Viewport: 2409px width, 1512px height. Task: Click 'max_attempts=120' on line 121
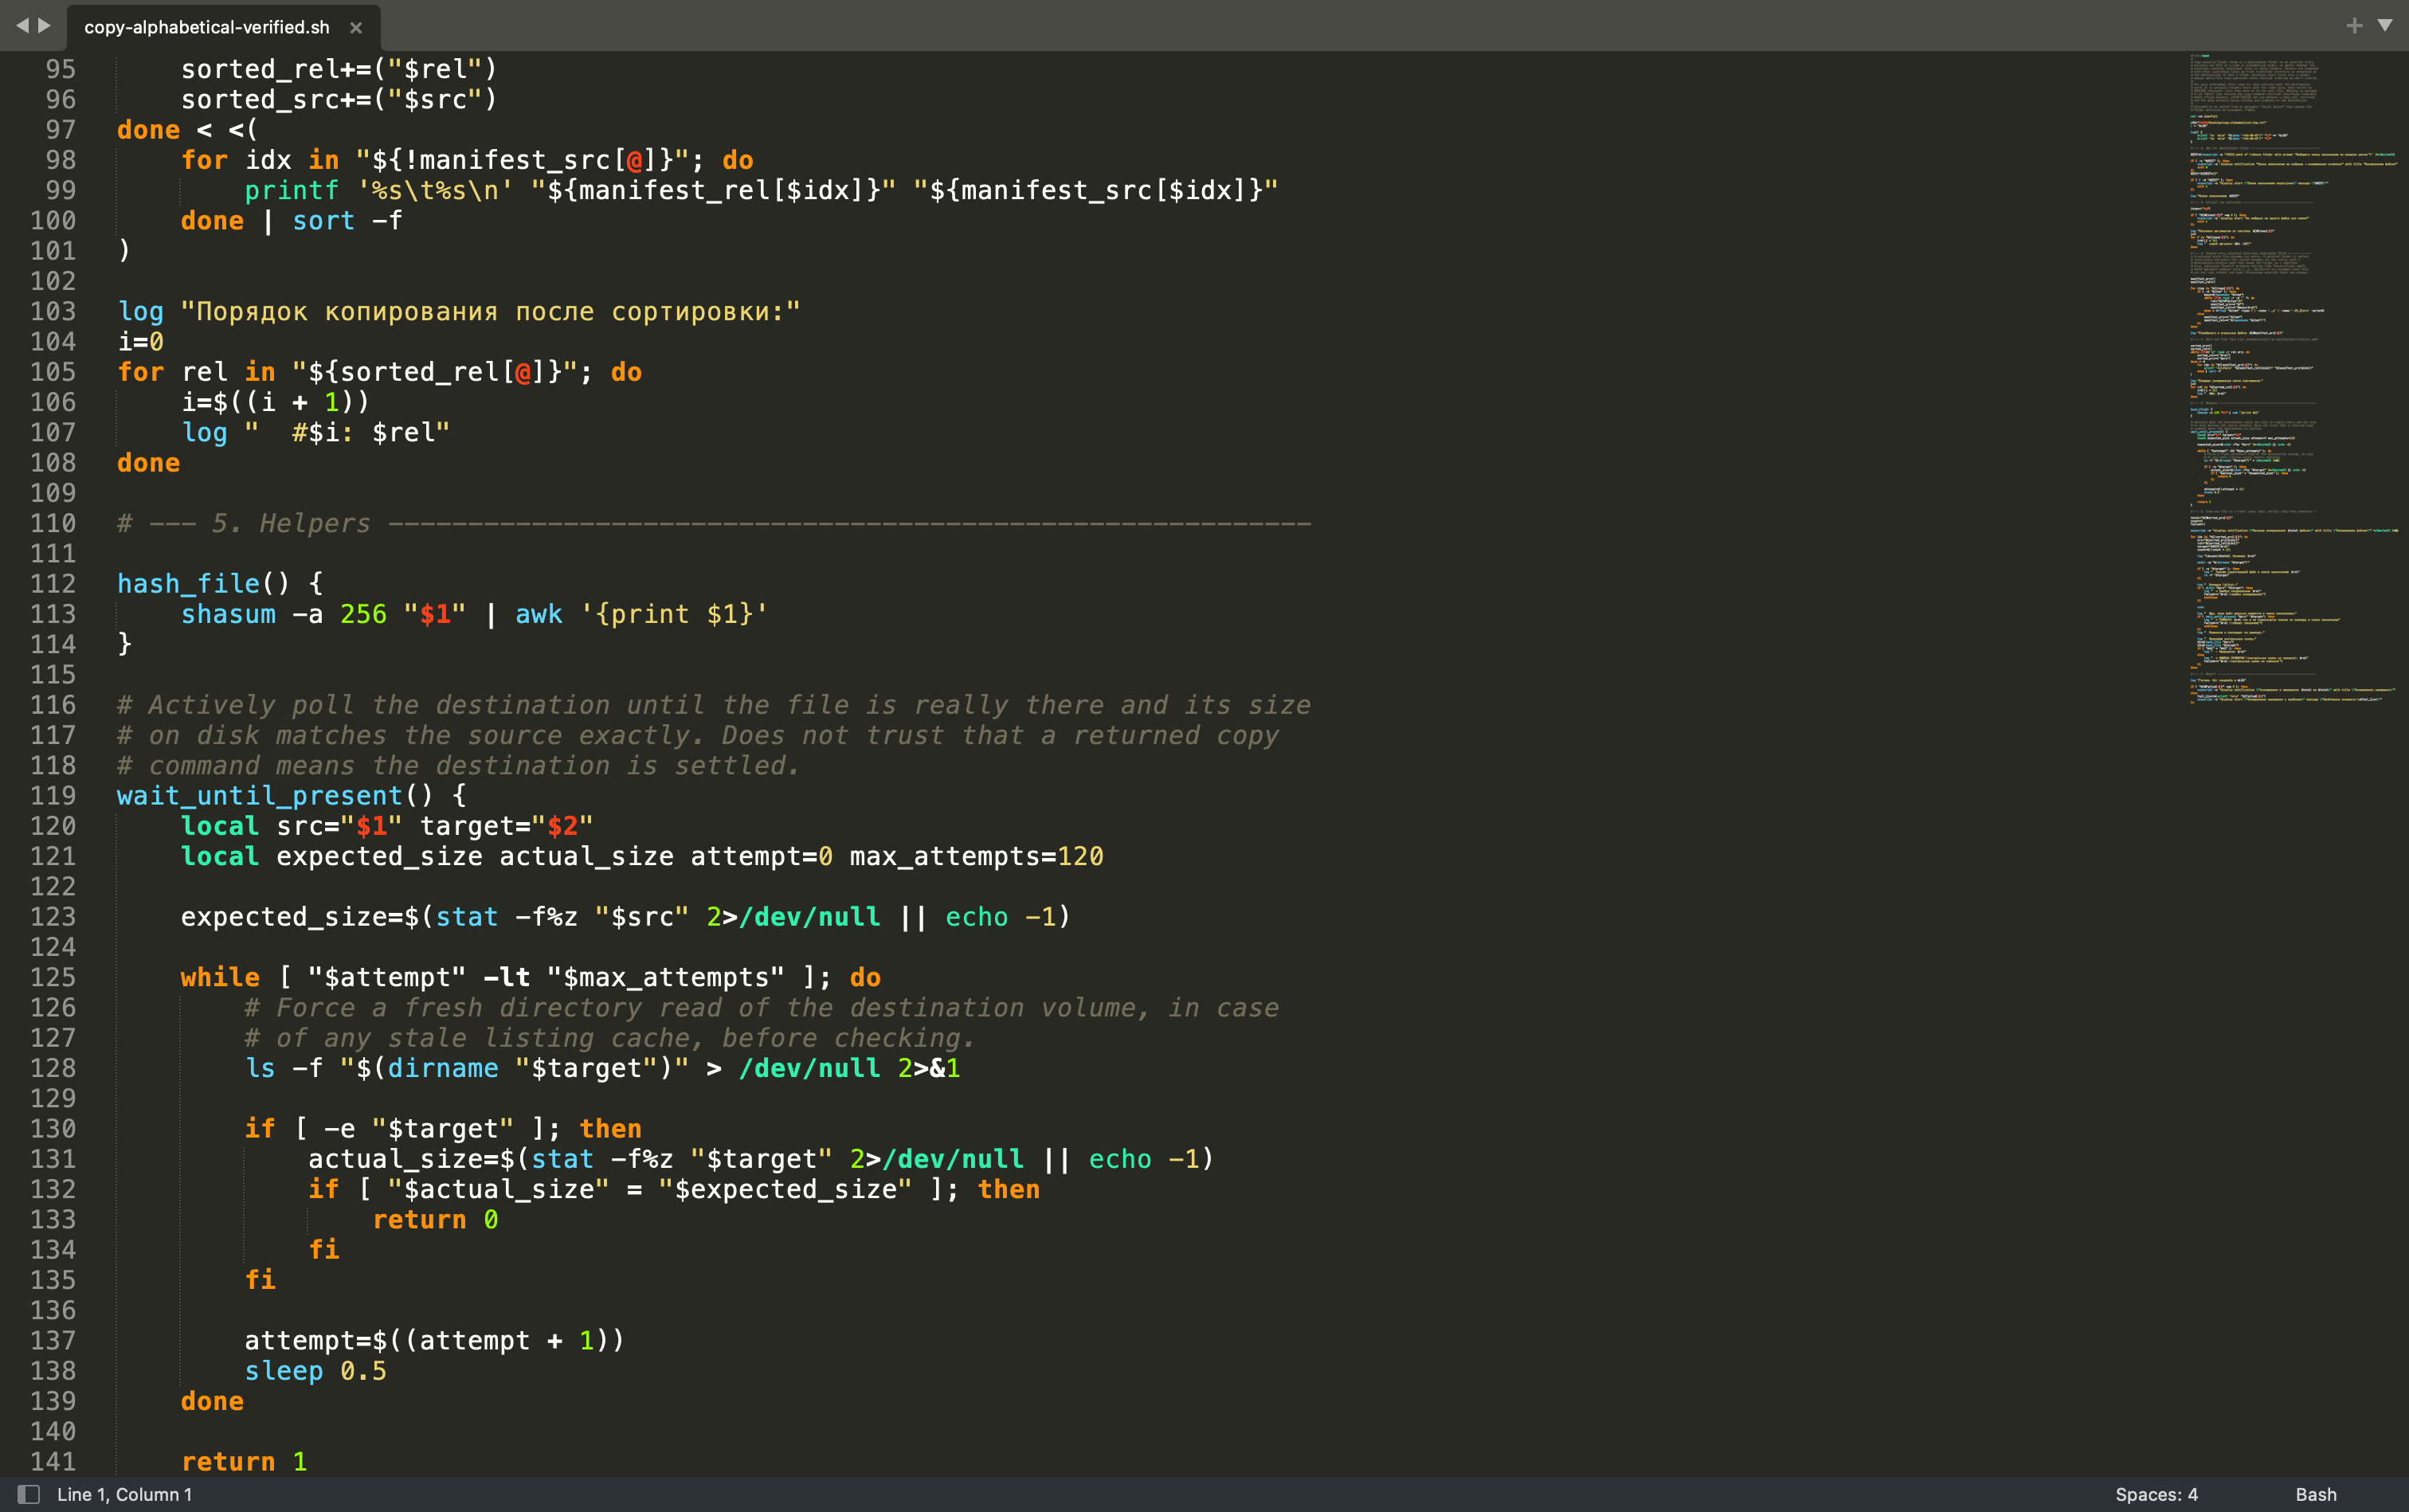[976, 857]
